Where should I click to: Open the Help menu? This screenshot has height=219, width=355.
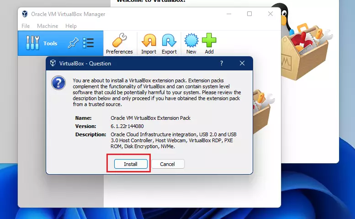click(x=71, y=26)
